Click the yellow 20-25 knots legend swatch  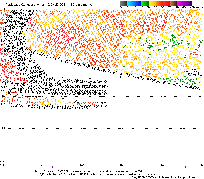click(x=152, y=3)
